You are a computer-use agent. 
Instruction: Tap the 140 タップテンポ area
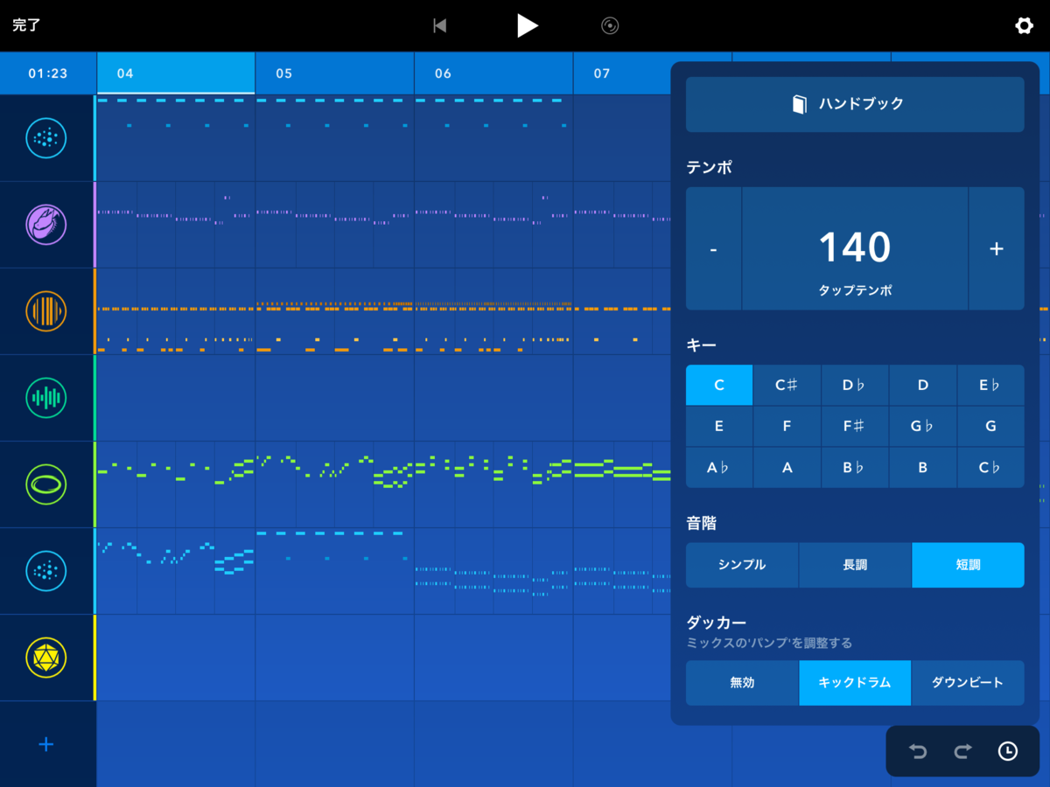(855, 248)
